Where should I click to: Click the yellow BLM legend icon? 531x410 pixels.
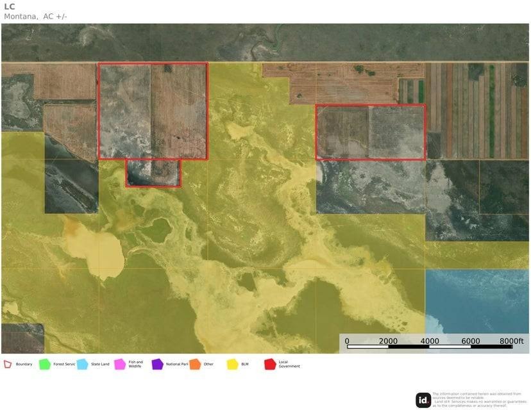point(233,364)
